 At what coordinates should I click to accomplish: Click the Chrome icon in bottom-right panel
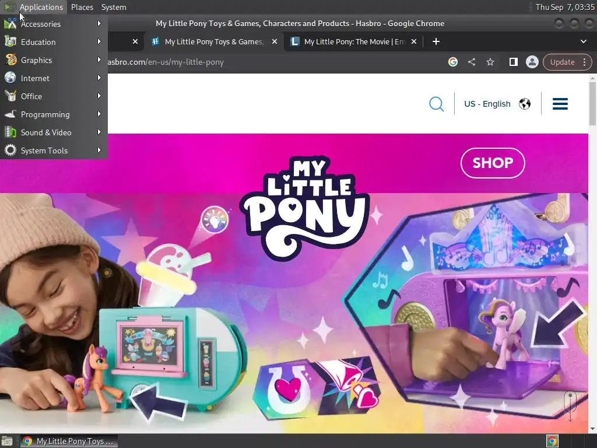(x=552, y=441)
